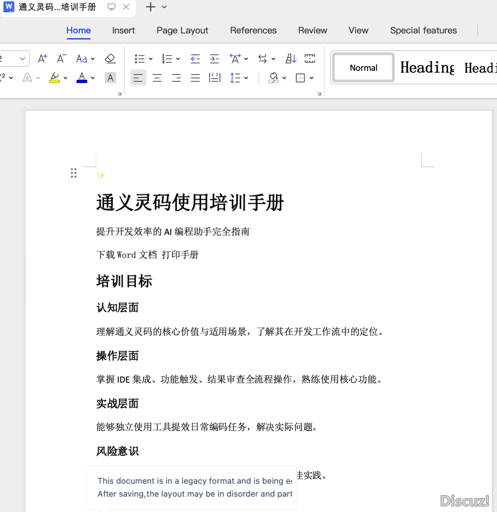
Task: Click the distributed alignment icon
Action: pyautogui.click(x=214, y=78)
